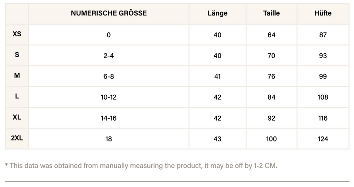Click the NUMERISCHE GRÖSSE column header

pyautogui.click(x=109, y=13)
